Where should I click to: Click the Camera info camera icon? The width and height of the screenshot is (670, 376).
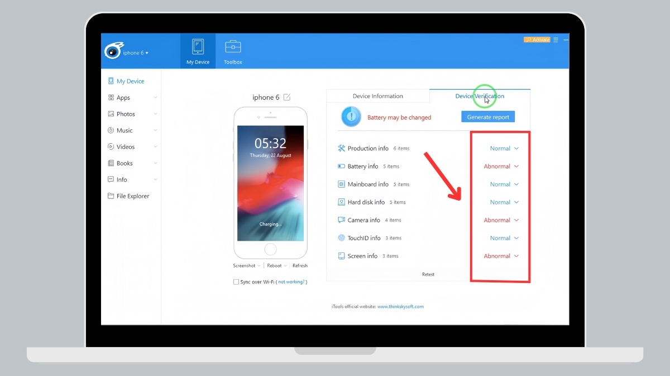(342, 220)
